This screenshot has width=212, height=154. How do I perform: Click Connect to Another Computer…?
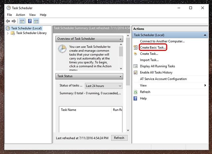click(162, 41)
